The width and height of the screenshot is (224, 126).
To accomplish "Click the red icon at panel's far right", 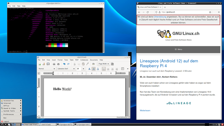I will (222, 125).
